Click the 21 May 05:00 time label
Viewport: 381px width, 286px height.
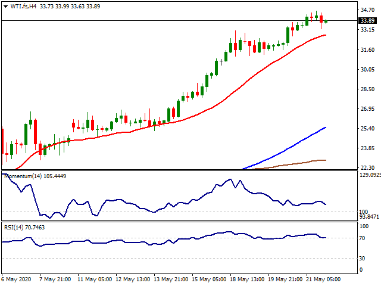[x=323, y=279]
